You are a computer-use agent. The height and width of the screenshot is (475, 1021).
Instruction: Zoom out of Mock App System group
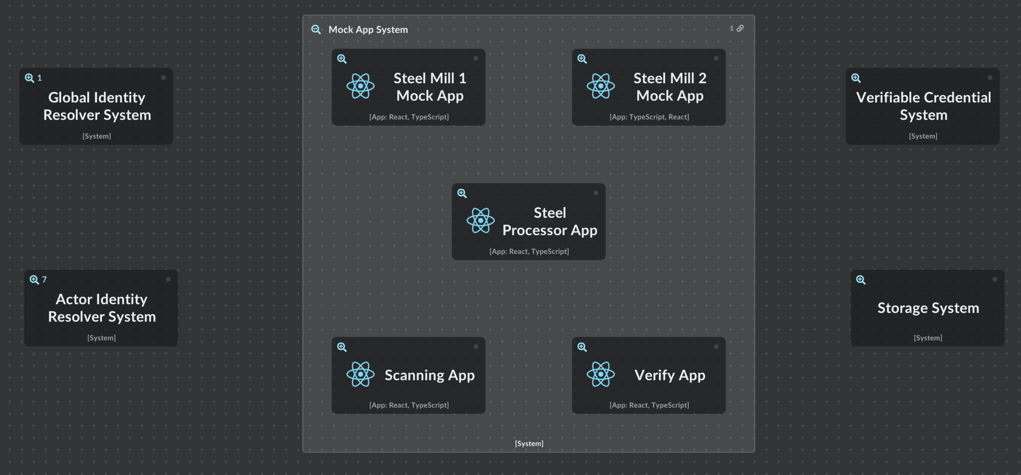click(x=316, y=30)
